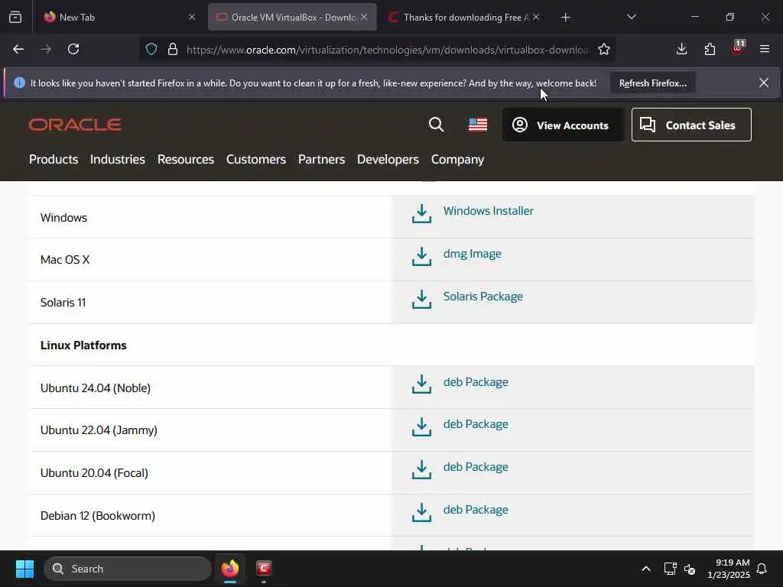The width and height of the screenshot is (783, 587).
Task: Click download icon next to Solaris Package
Action: [x=421, y=300]
